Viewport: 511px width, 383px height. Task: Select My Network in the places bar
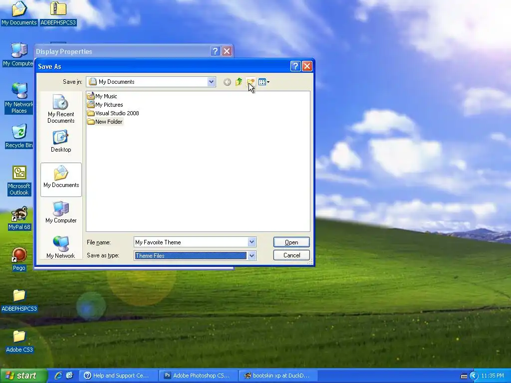click(x=61, y=247)
